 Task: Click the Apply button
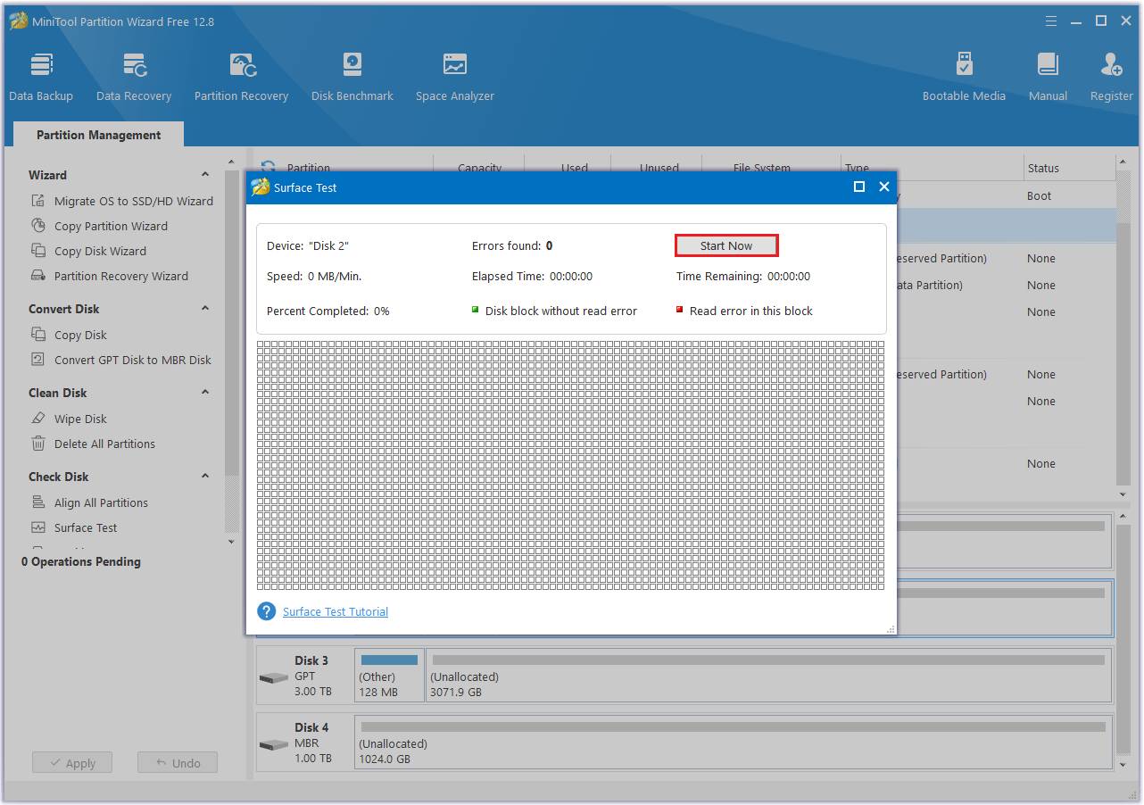point(72,763)
